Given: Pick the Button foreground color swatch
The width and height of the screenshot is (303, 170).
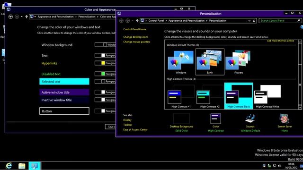Looking at the screenshot, I should coord(103,111).
